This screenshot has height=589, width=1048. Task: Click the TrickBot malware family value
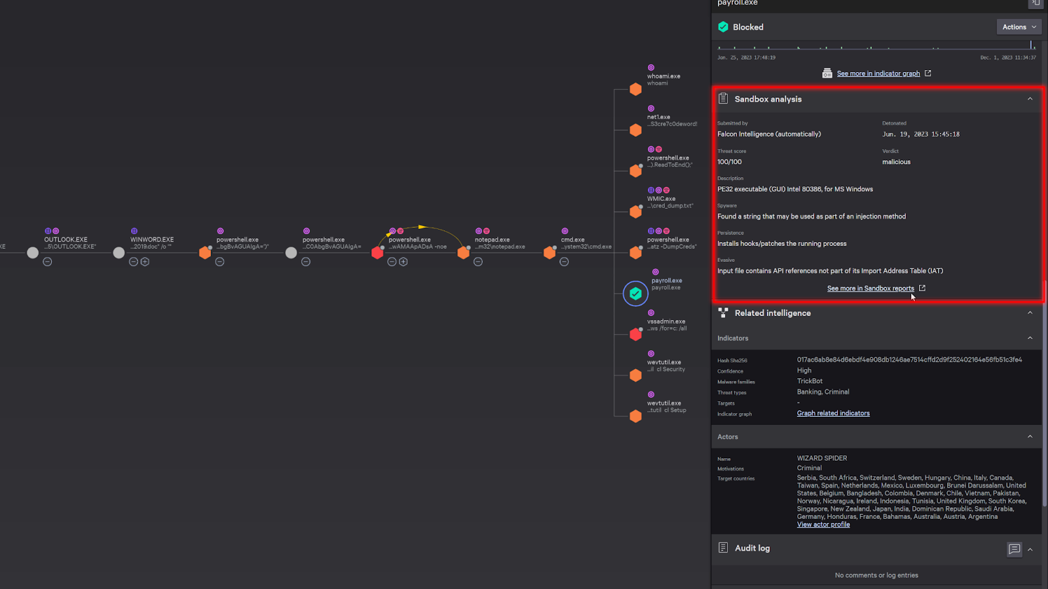tap(810, 381)
